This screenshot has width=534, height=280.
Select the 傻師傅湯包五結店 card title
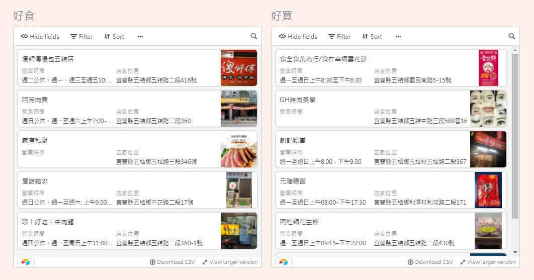[48, 59]
